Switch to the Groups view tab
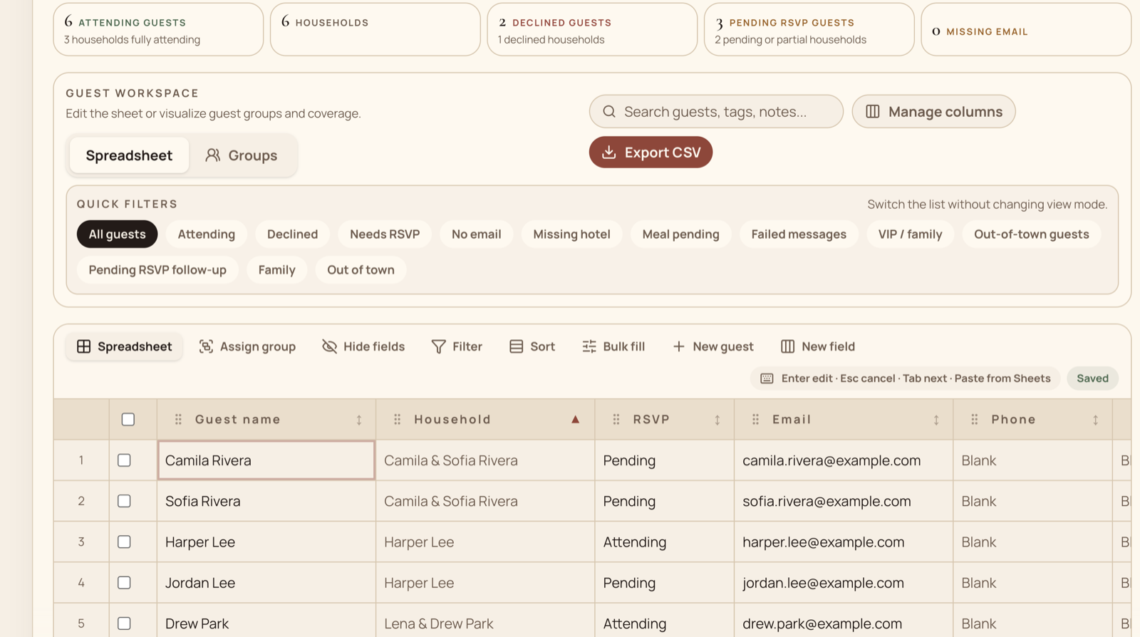1140x637 pixels. [242, 155]
